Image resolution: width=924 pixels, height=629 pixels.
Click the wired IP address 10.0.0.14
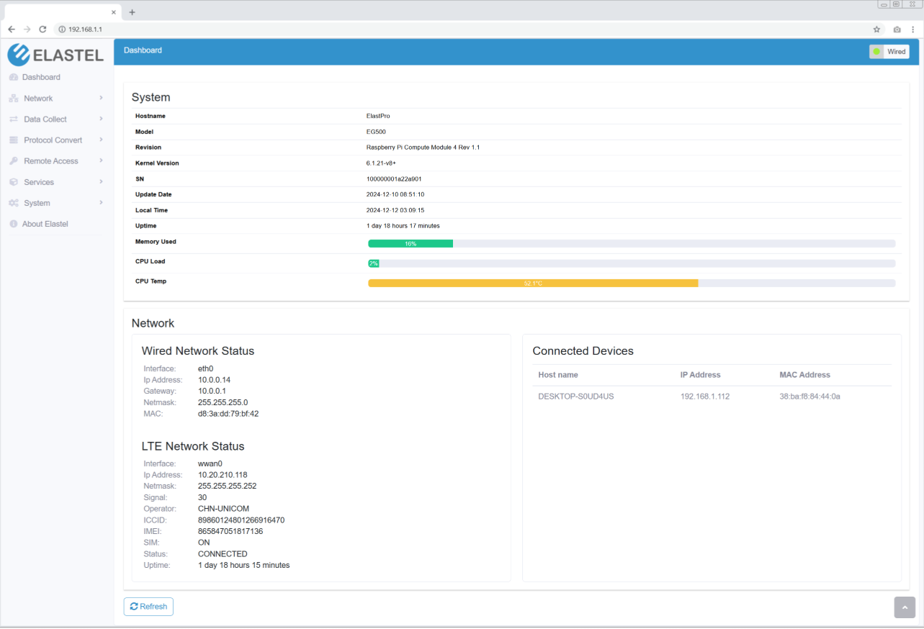[214, 379]
